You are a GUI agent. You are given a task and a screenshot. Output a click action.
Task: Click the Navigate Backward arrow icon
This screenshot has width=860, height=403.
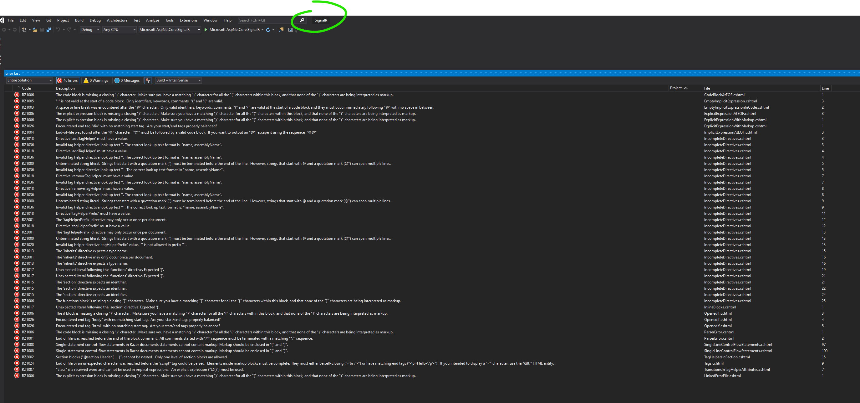pos(4,30)
